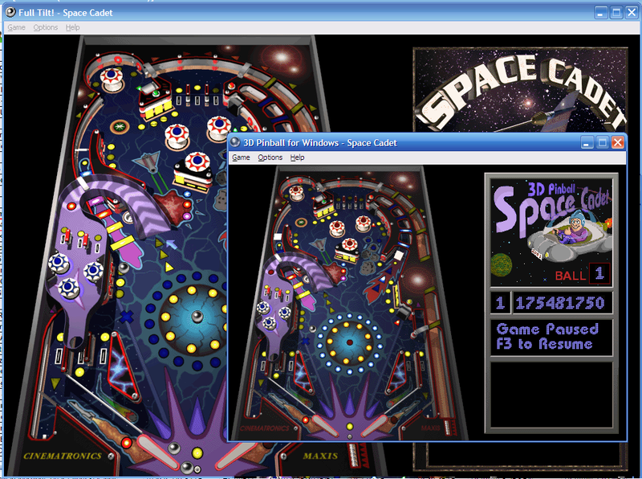Image resolution: width=642 pixels, height=479 pixels.
Task: Click the CINEMATRONICS label in 3D Pinball table
Action: (264, 428)
